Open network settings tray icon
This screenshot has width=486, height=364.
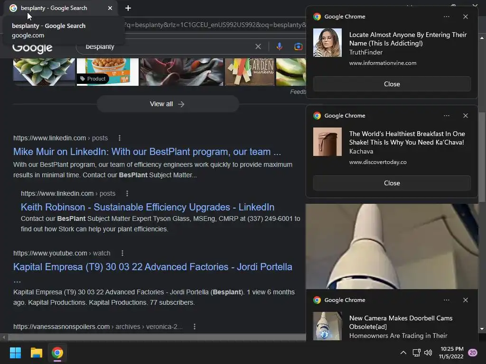[416, 353]
